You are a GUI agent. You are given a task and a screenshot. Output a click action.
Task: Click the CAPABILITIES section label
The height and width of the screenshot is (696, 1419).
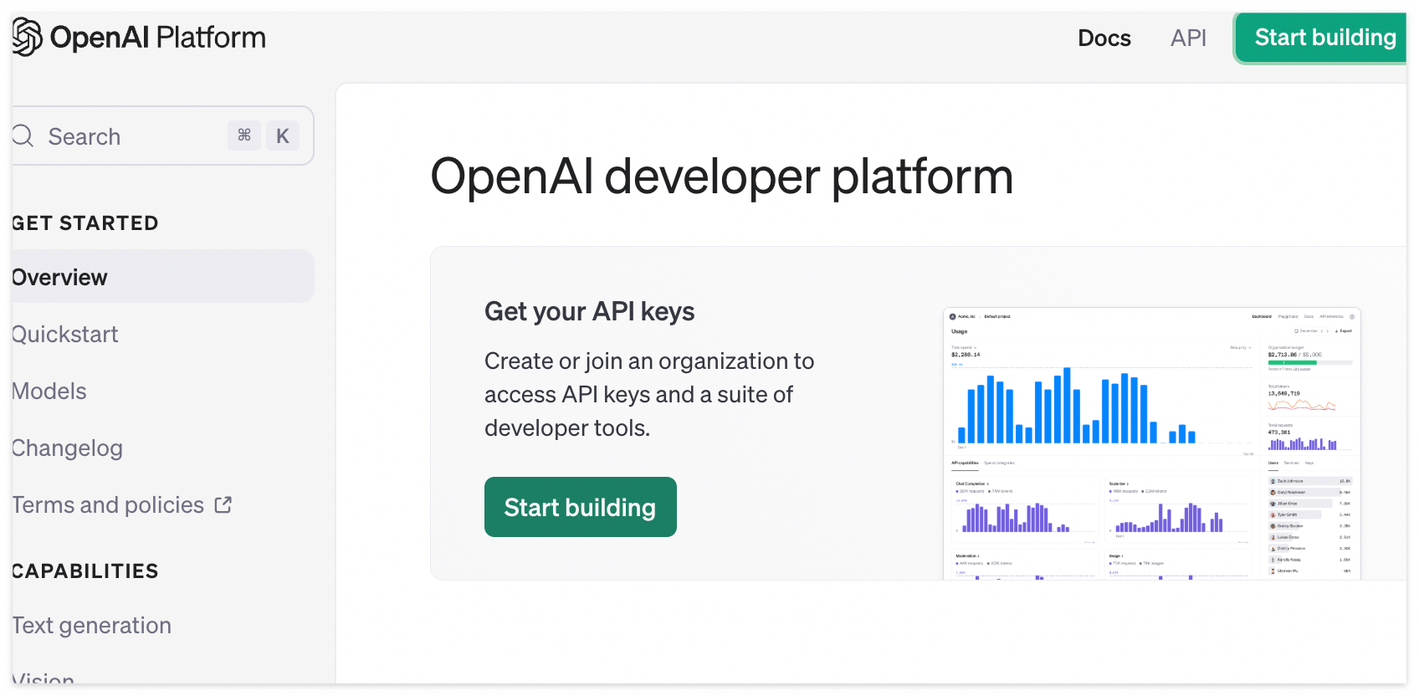85,571
